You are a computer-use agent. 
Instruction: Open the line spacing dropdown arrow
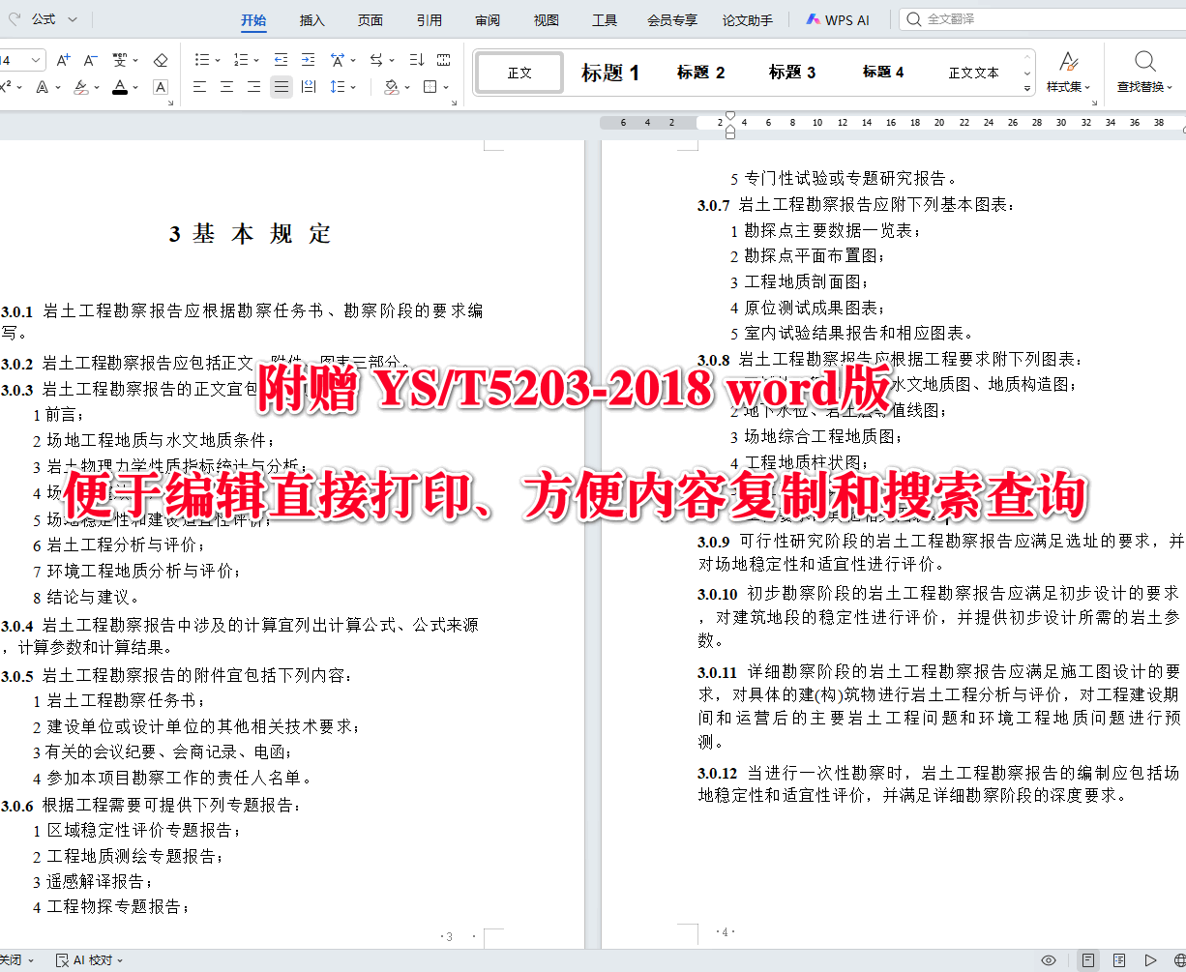point(353,88)
